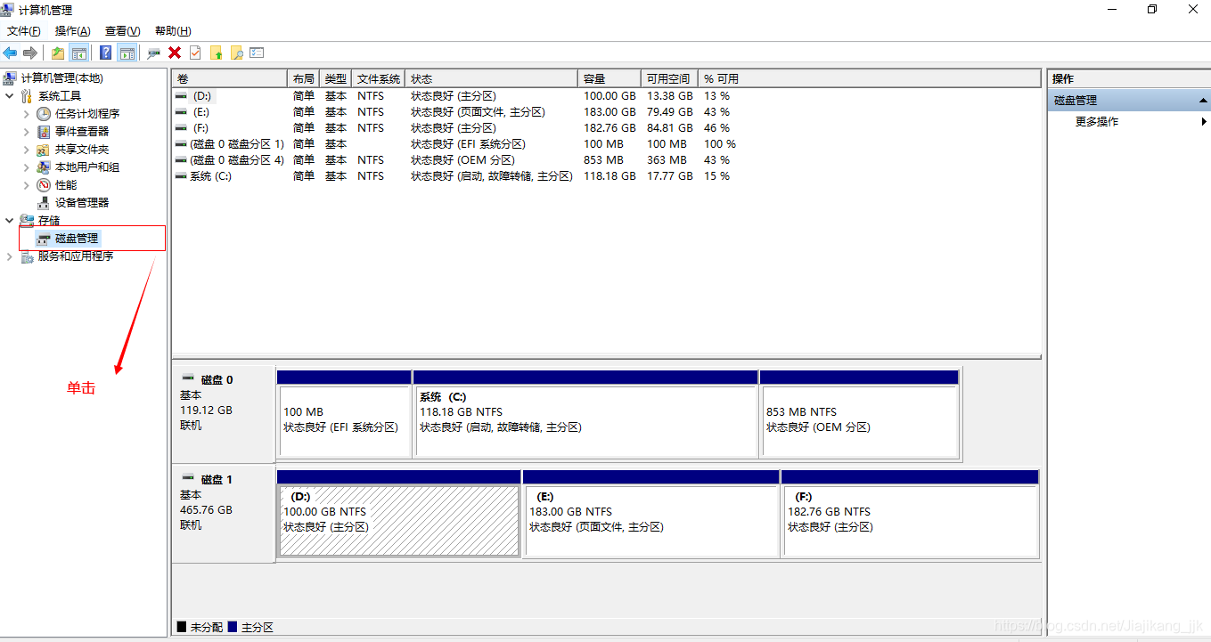Click the Forward arrow toolbar icon

point(30,53)
